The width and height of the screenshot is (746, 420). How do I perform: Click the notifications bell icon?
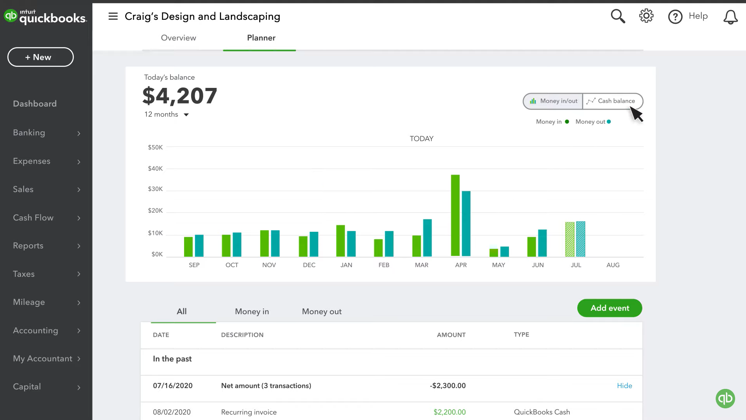coord(730,16)
